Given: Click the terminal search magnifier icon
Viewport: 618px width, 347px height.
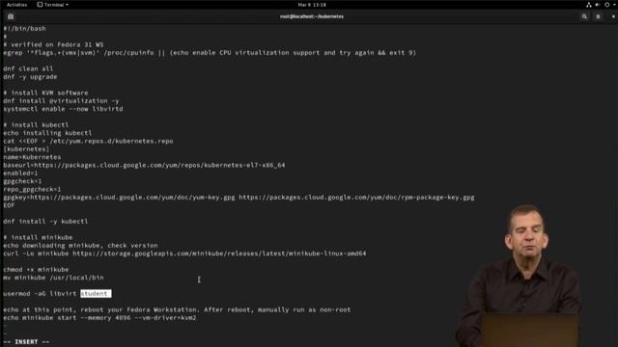Looking at the screenshot, I should [x=584, y=16].
